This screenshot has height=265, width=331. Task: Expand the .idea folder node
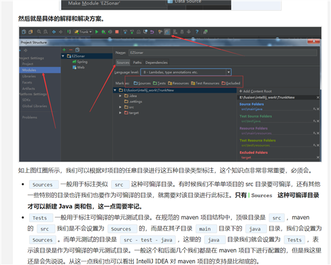[120, 96]
